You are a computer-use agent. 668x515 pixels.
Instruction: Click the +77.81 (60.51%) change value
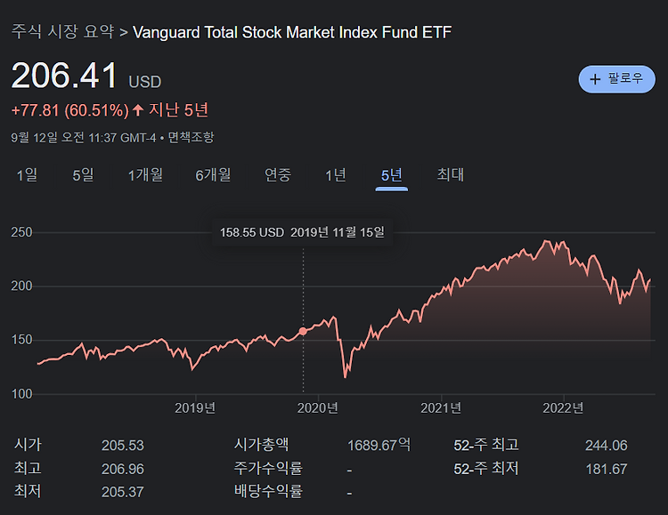coord(69,110)
